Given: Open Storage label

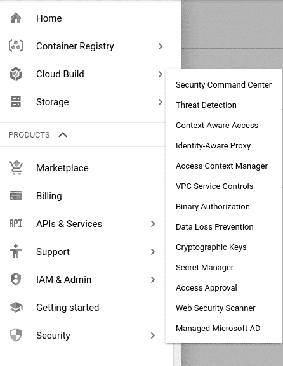Looking at the screenshot, I should click(x=52, y=102).
